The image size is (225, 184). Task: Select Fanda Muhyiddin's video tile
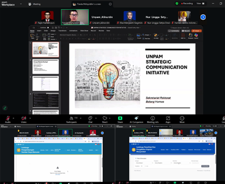click(75, 17)
